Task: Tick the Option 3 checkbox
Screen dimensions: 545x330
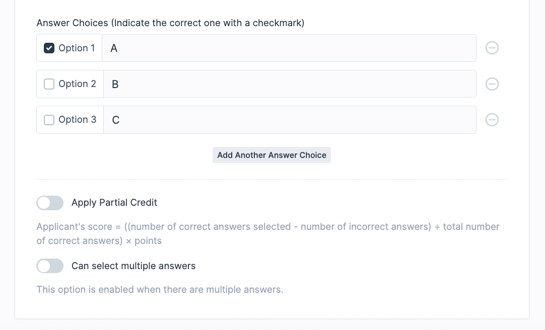Action: [49, 120]
